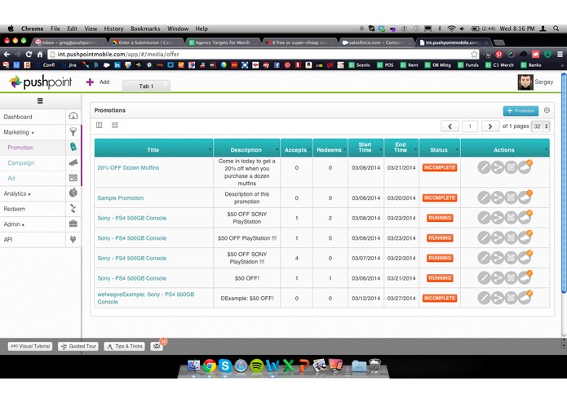567x403 pixels.
Task: Sort by Description column header
Action: (246, 149)
